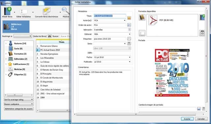Click the set cover from format book icon
211x124 pixels.
[142, 17]
